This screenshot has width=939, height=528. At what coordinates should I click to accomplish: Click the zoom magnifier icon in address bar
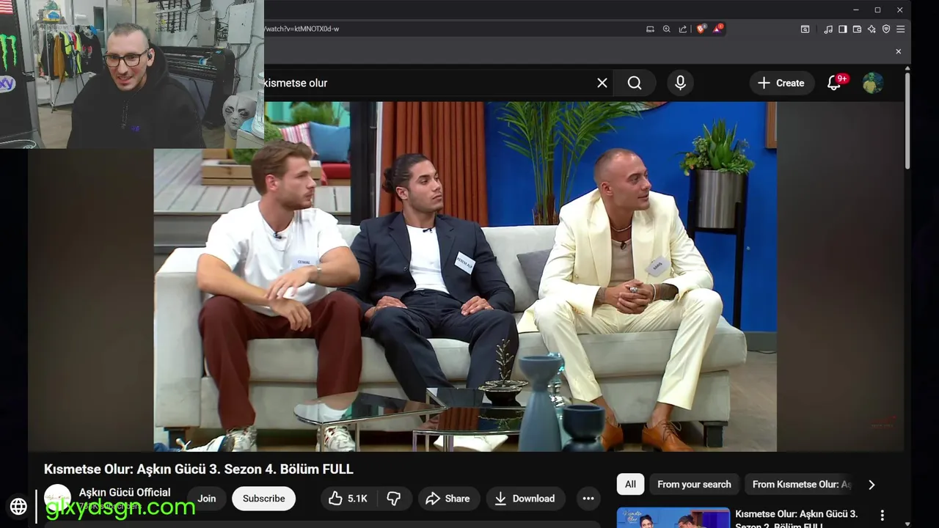666,29
